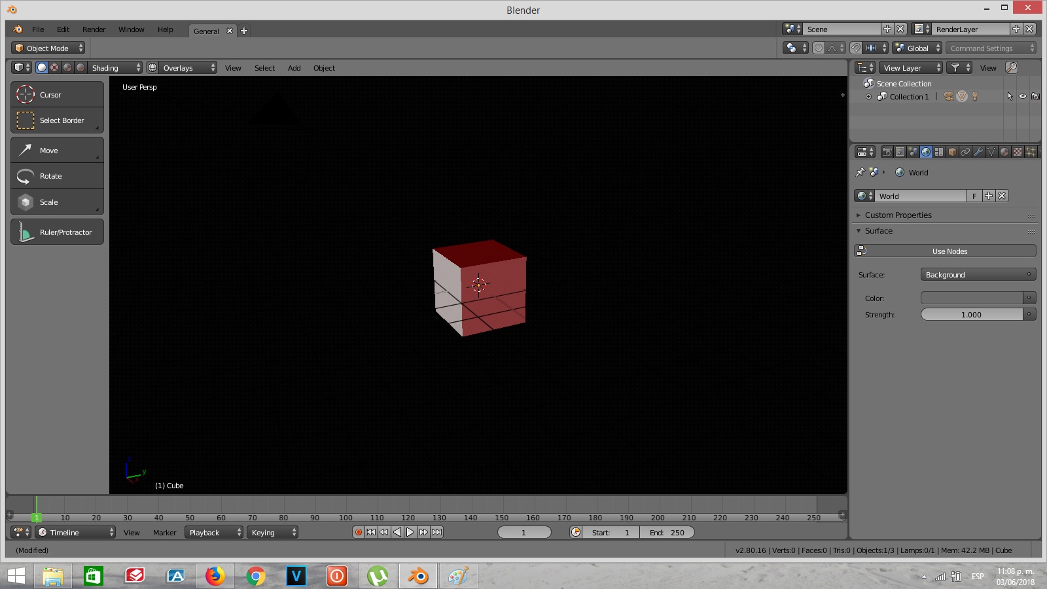This screenshot has height=589, width=1047.
Task: Activate the Select Border tool
Action: pos(57,120)
